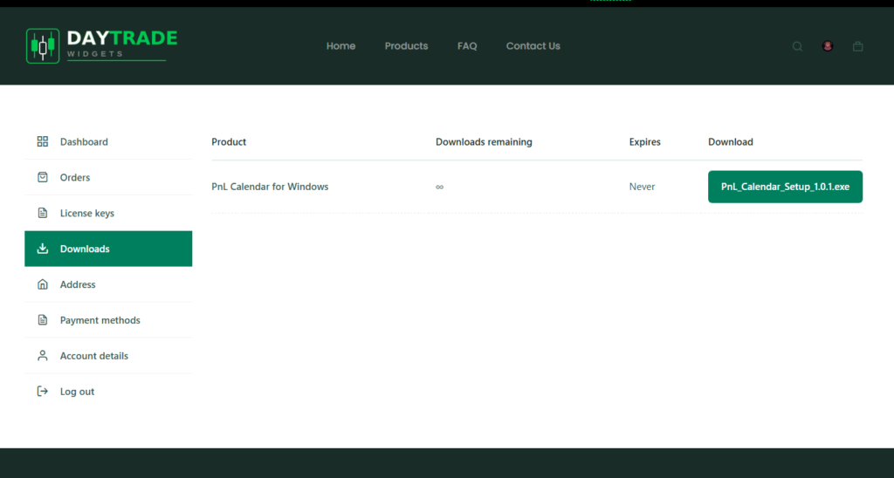894x478 pixels.
Task: Open Contact Us in the top navigation
Action: pyautogui.click(x=533, y=46)
